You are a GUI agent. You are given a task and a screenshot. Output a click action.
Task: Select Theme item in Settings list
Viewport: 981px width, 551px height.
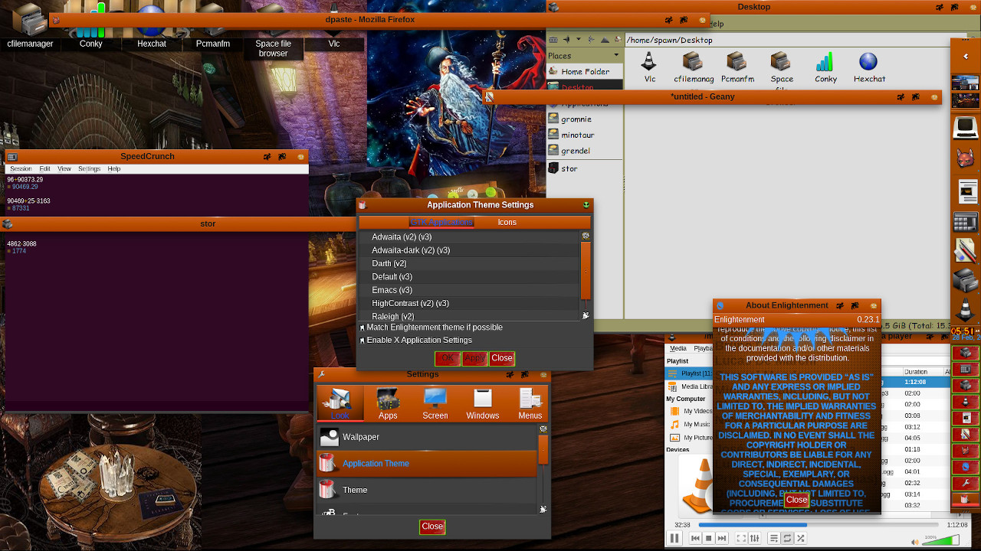[427, 490]
